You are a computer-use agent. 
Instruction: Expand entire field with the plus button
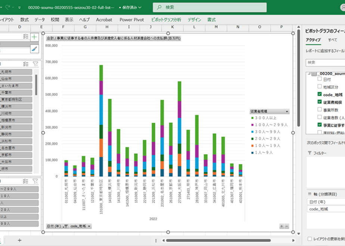pos(282,226)
